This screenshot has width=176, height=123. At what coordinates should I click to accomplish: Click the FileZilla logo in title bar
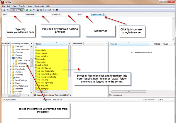[x=2, y=2]
